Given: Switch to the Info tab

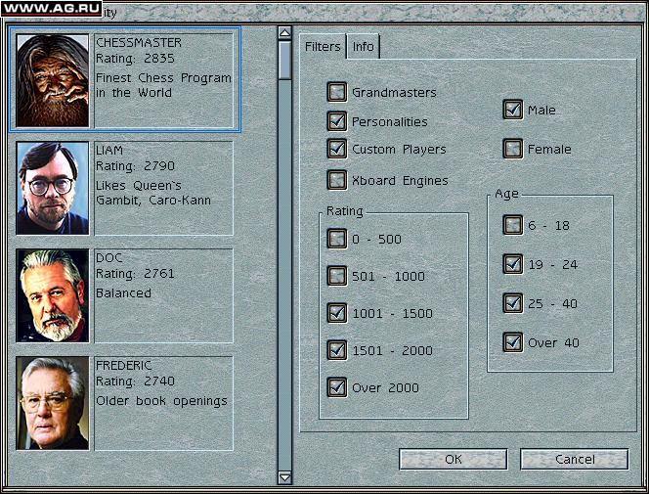Looking at the screenshot, I should [363, 46].
